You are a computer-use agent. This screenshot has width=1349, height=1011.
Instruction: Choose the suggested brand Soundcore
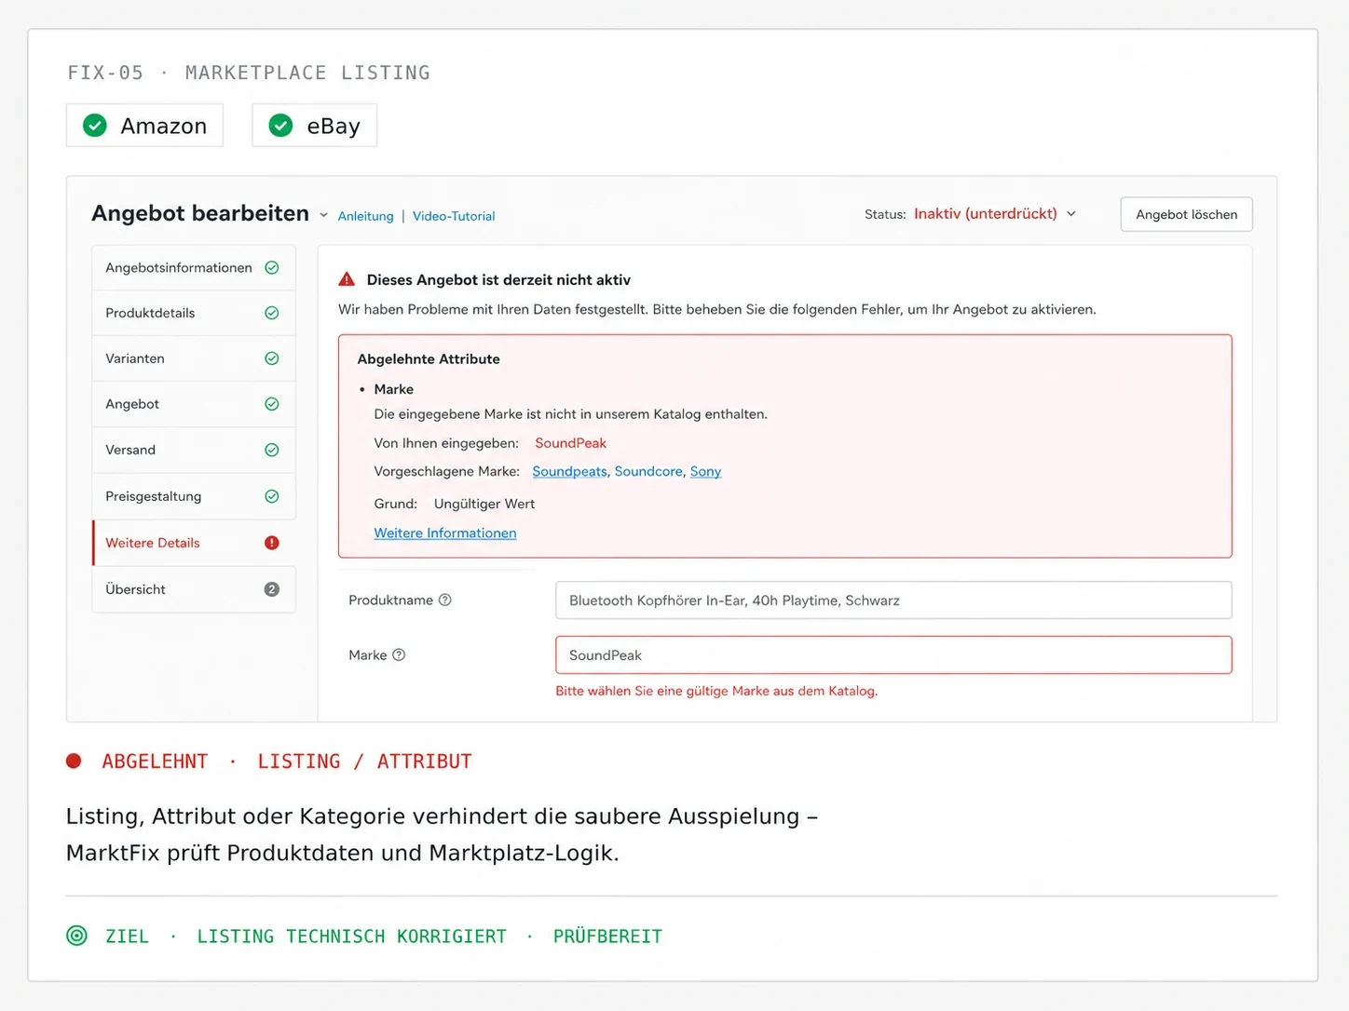coord(648,471)
